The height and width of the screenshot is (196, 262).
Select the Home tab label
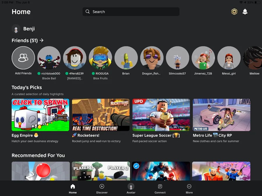pyautogui.click(x=73, y=193)
